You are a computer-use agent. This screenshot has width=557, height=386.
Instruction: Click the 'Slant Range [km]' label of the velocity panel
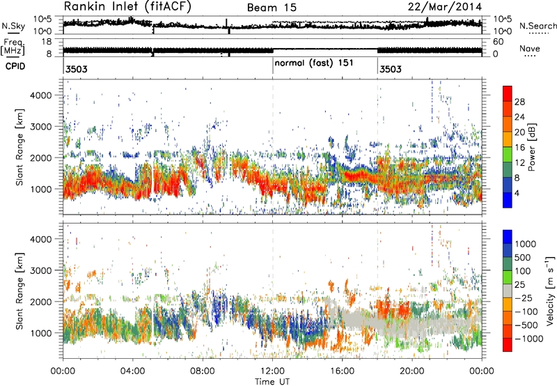click(x=20, y=291)
